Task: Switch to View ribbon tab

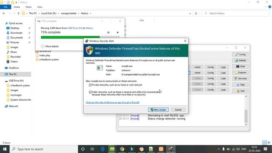Action: click(40, 7)
